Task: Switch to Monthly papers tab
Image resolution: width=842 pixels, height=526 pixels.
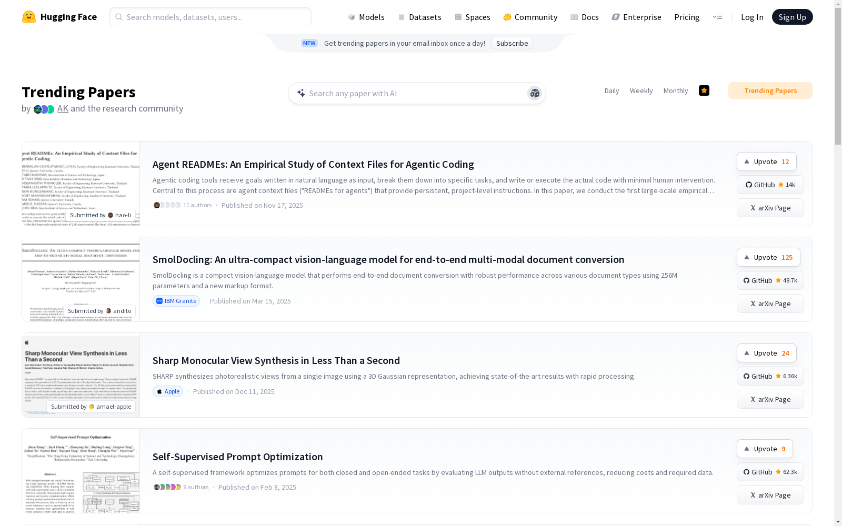Action: [676, 90]
